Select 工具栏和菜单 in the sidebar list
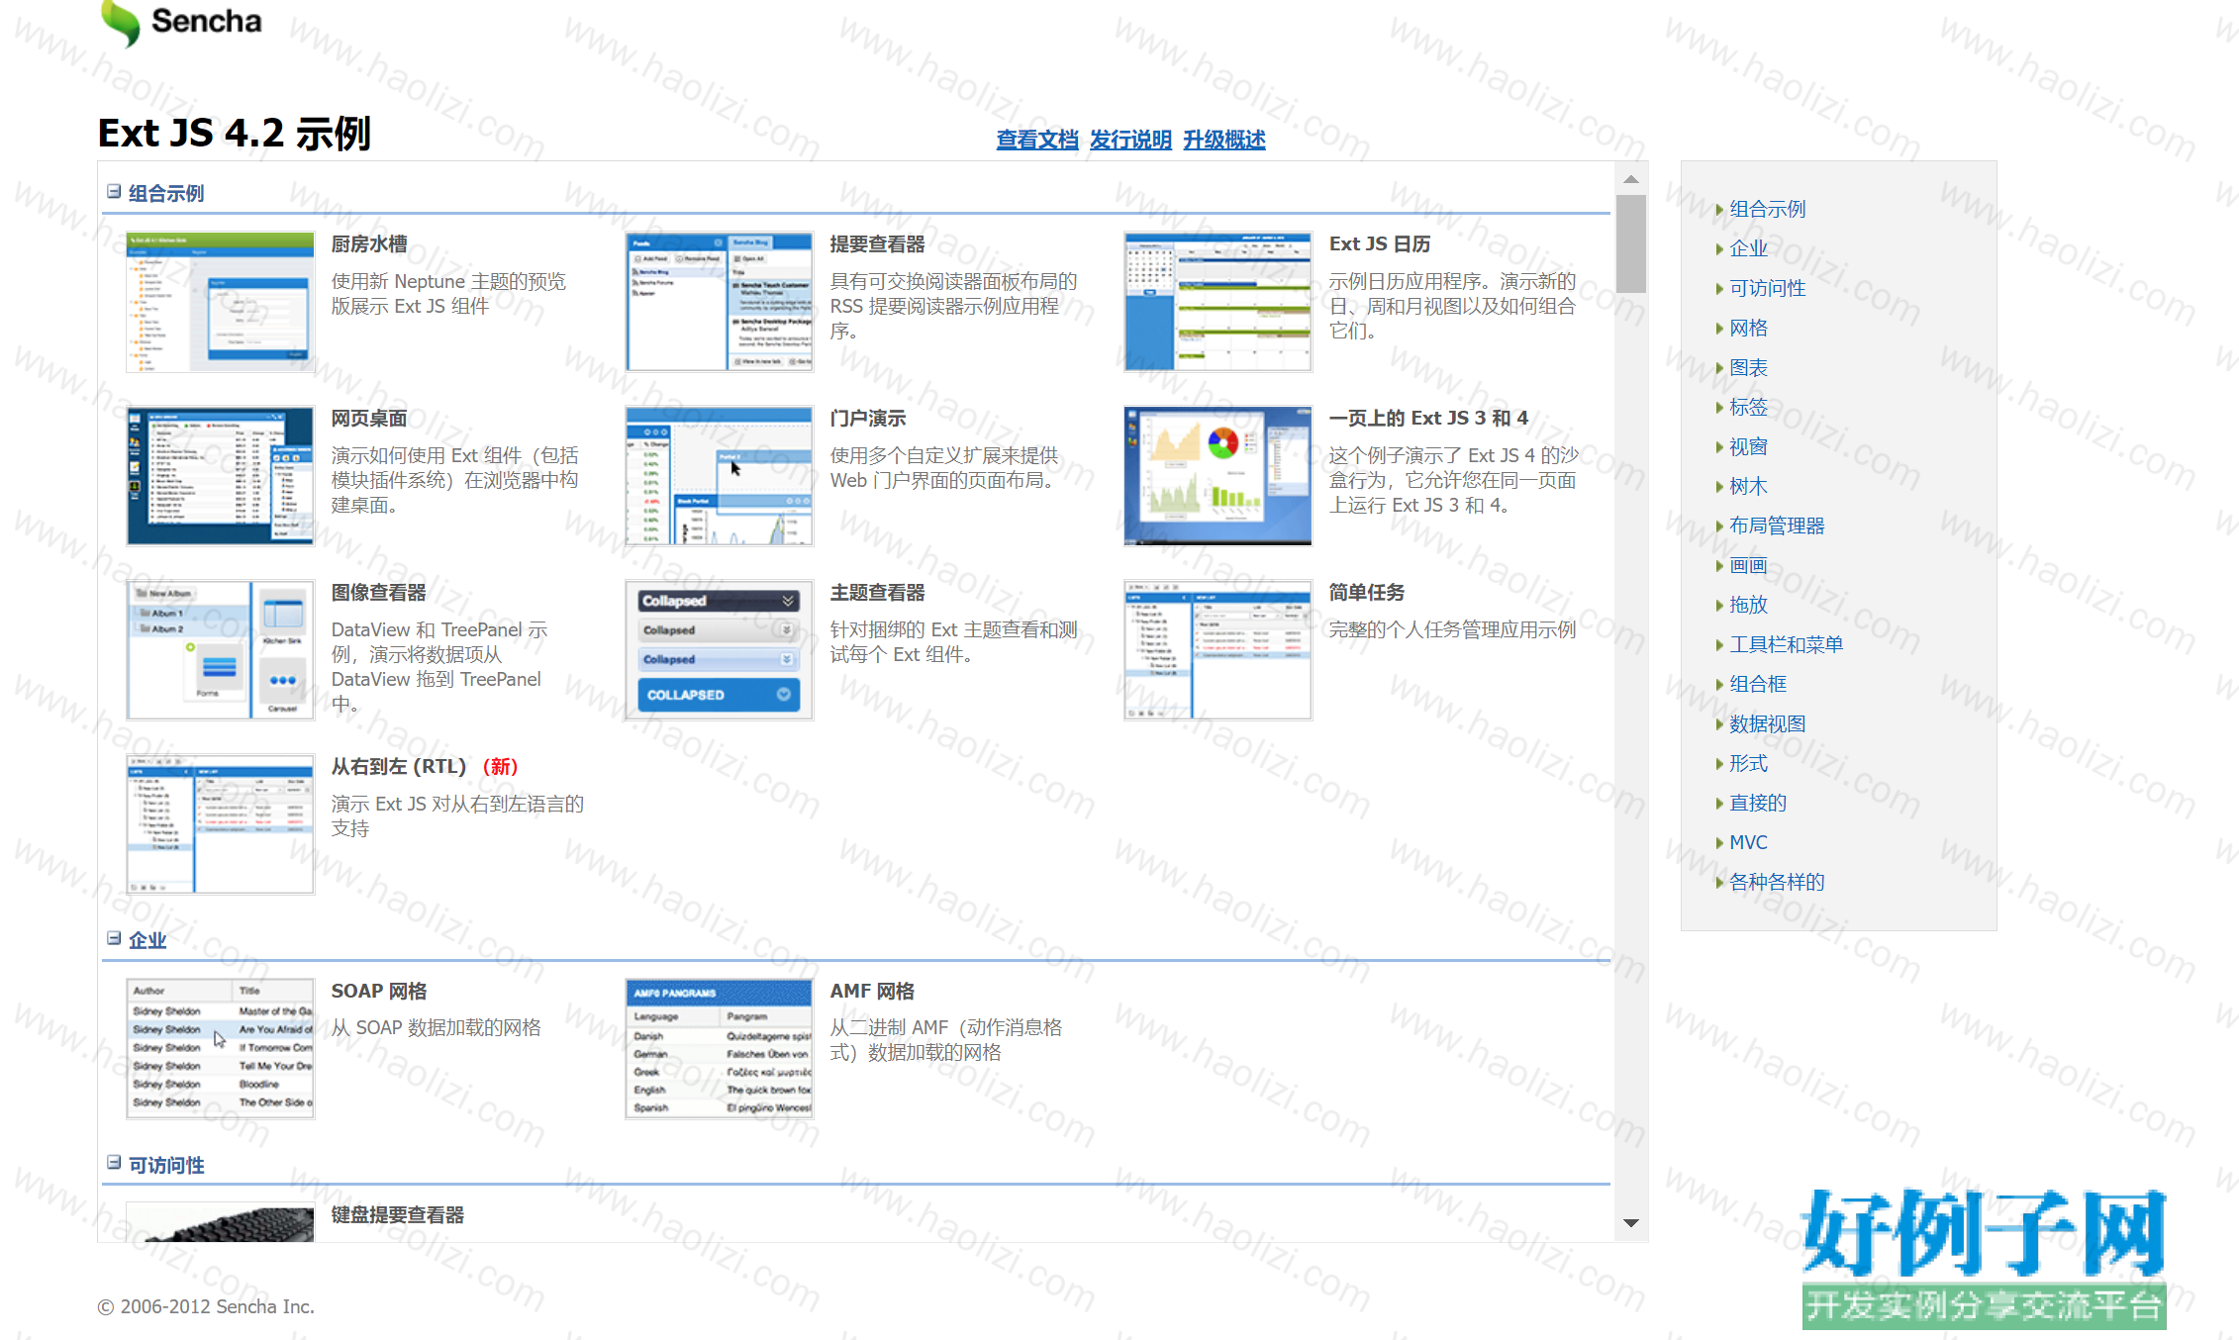The height and width of the screenshot is (1340, 2239). (x=1786, y=644)
